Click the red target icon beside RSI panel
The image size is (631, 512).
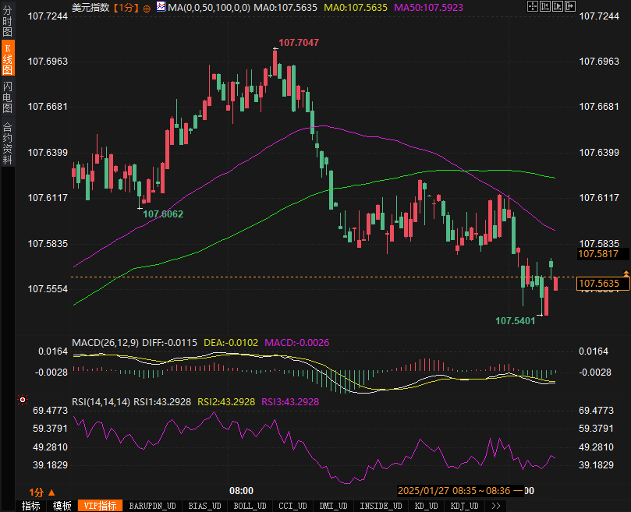click(x=23, y=401)
